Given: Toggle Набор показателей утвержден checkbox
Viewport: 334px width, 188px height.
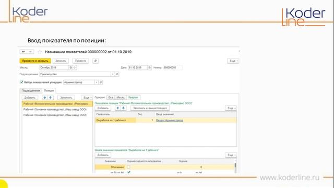Looking at the screenshot, I should [x=21, y=82].
